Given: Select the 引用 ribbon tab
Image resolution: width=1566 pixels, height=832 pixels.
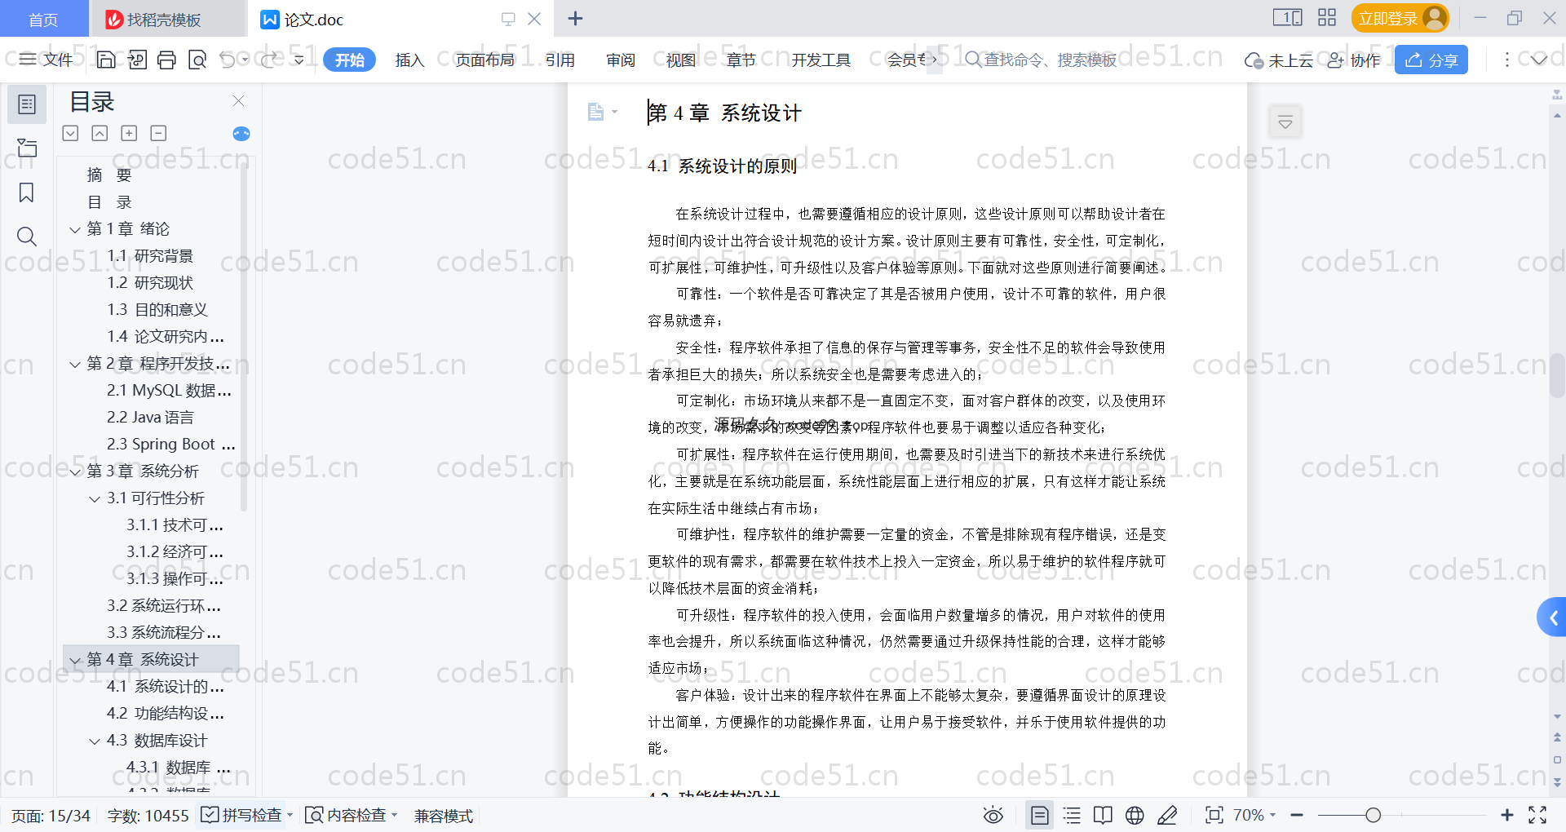Looking at the screenshot, I should (560, 60).
